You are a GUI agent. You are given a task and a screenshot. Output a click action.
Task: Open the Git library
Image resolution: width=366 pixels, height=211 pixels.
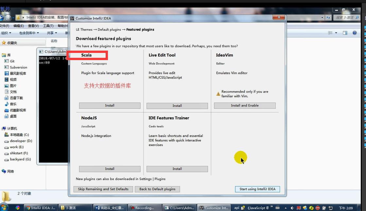[12, 61]
